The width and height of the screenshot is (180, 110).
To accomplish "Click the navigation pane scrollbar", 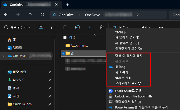I will coord(54,74).
